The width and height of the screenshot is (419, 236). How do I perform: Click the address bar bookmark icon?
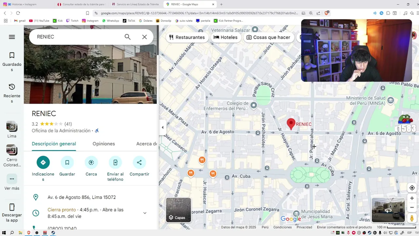(87, 13)
